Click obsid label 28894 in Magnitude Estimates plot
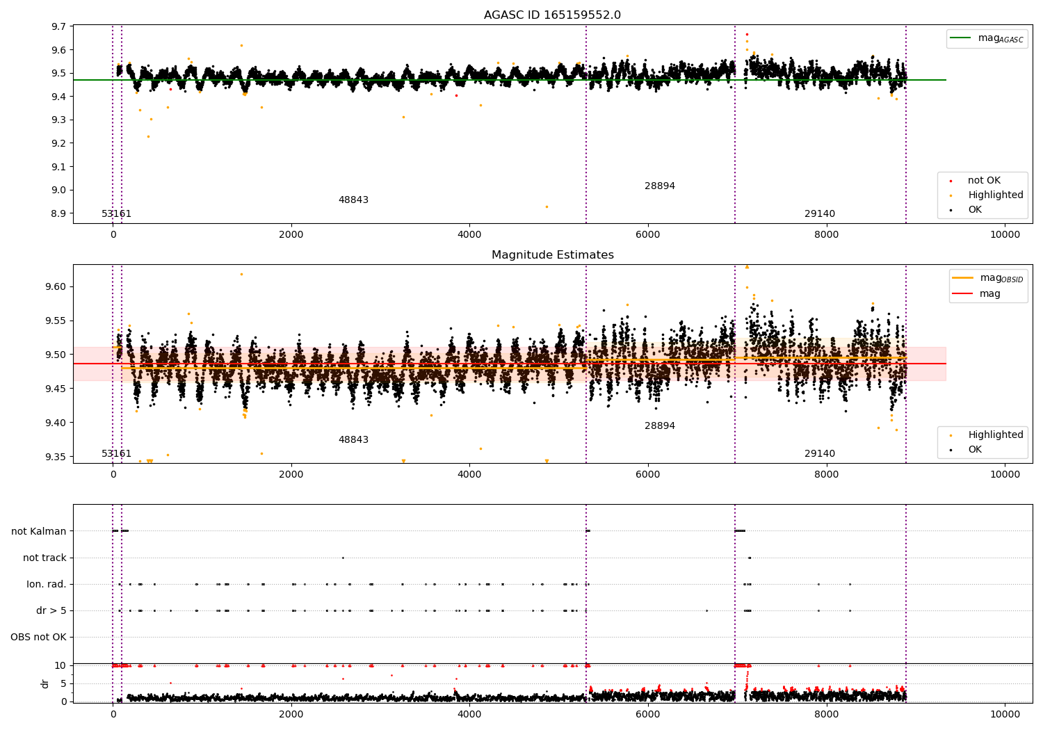Screen dimensions: 1043x730 [660, 426]
